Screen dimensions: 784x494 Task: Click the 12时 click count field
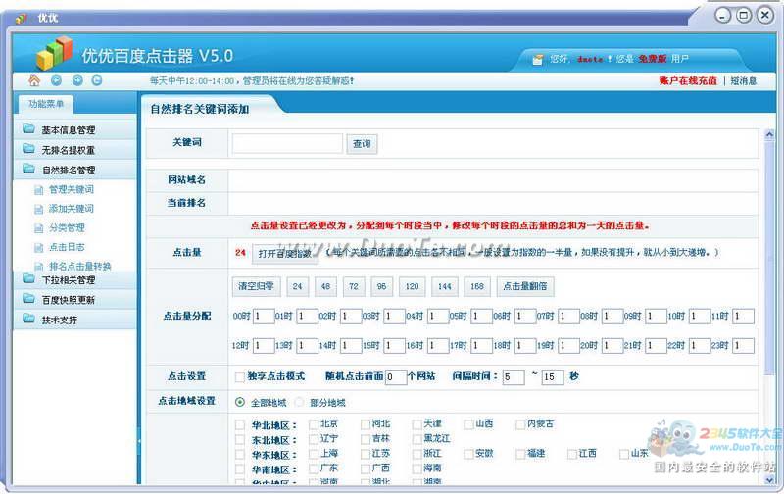(x=264, y=346)
